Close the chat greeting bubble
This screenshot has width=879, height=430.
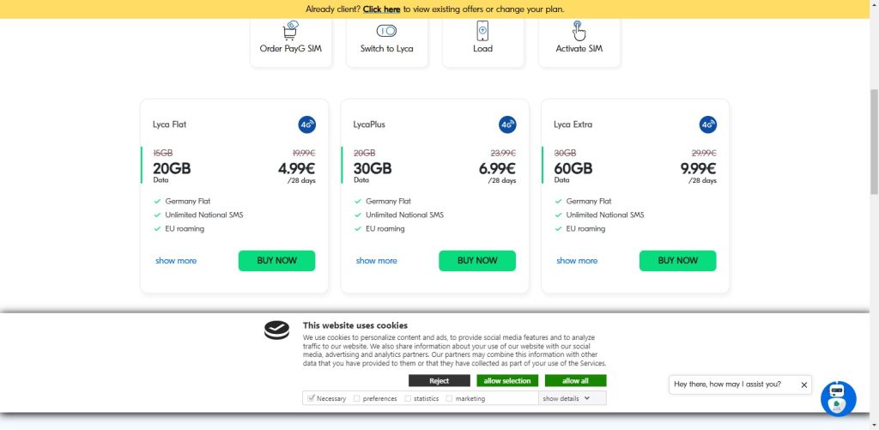point(804,385)
